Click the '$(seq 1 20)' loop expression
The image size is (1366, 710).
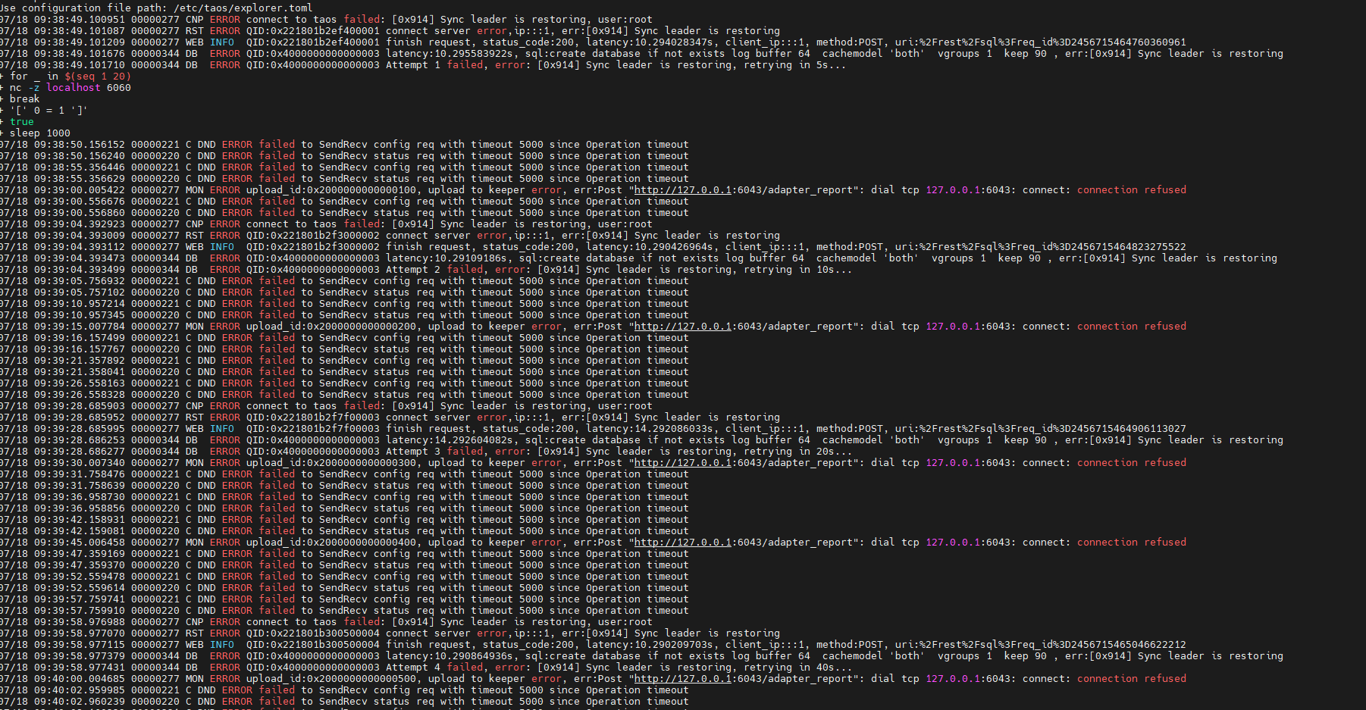pyautogui.click(x=98, y=77)
